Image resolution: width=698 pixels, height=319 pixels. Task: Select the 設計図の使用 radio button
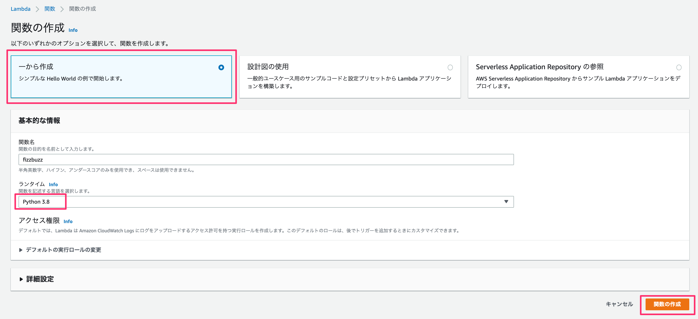(450, 67)
